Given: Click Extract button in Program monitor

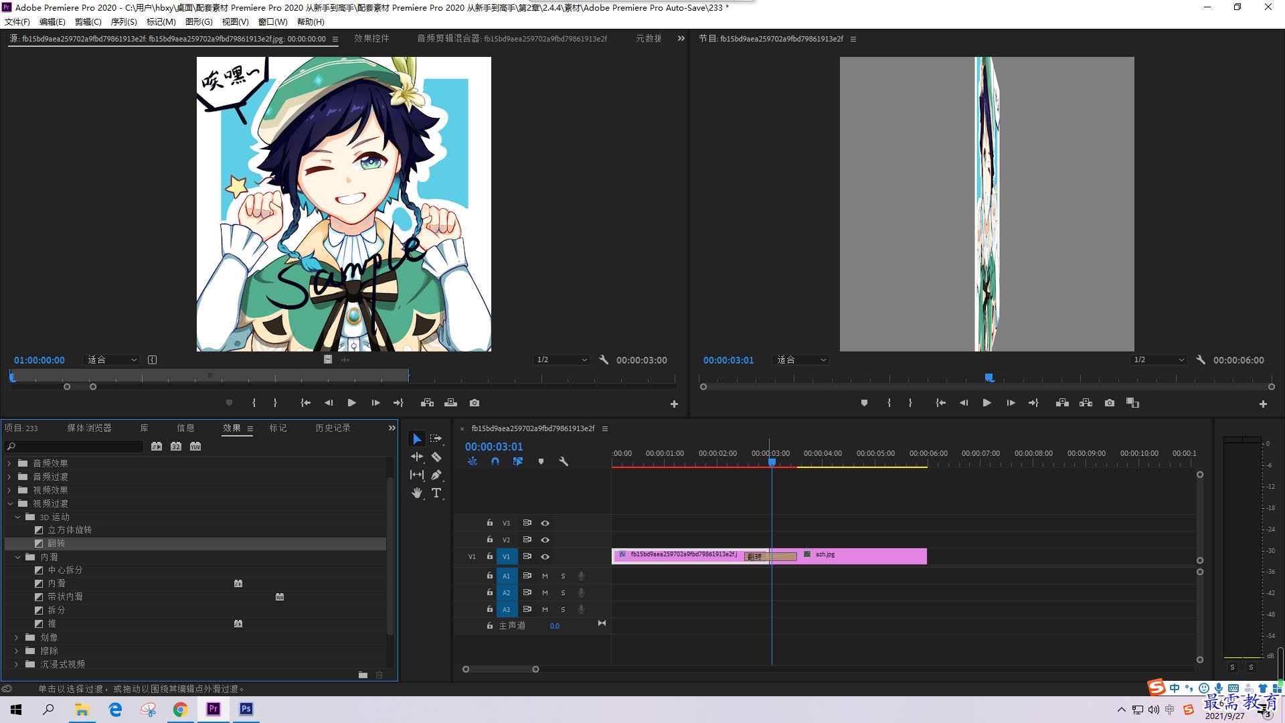Looking at the screenshot, I should [x=1086, y=403].
